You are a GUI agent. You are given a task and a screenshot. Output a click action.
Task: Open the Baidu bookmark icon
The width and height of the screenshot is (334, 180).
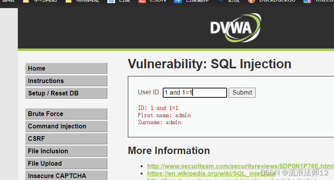[x=111, y=1]
